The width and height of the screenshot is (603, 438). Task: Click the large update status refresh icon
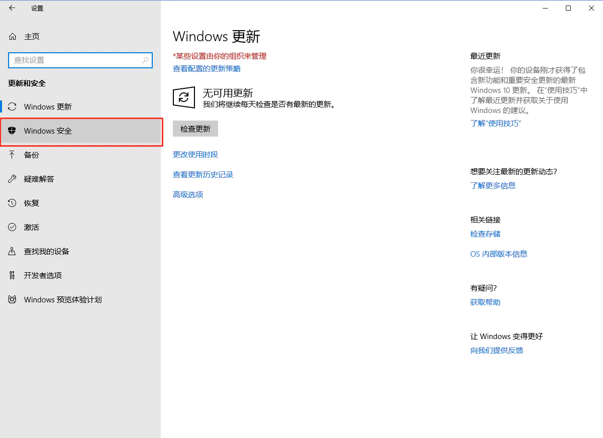[184, 97]
